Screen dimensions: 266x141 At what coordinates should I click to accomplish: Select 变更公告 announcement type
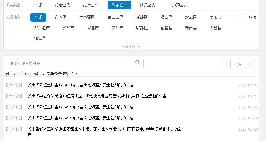click(x=120, y=5)
